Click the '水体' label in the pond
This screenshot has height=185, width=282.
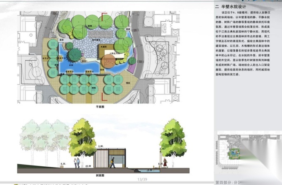(x=71, y=65)
